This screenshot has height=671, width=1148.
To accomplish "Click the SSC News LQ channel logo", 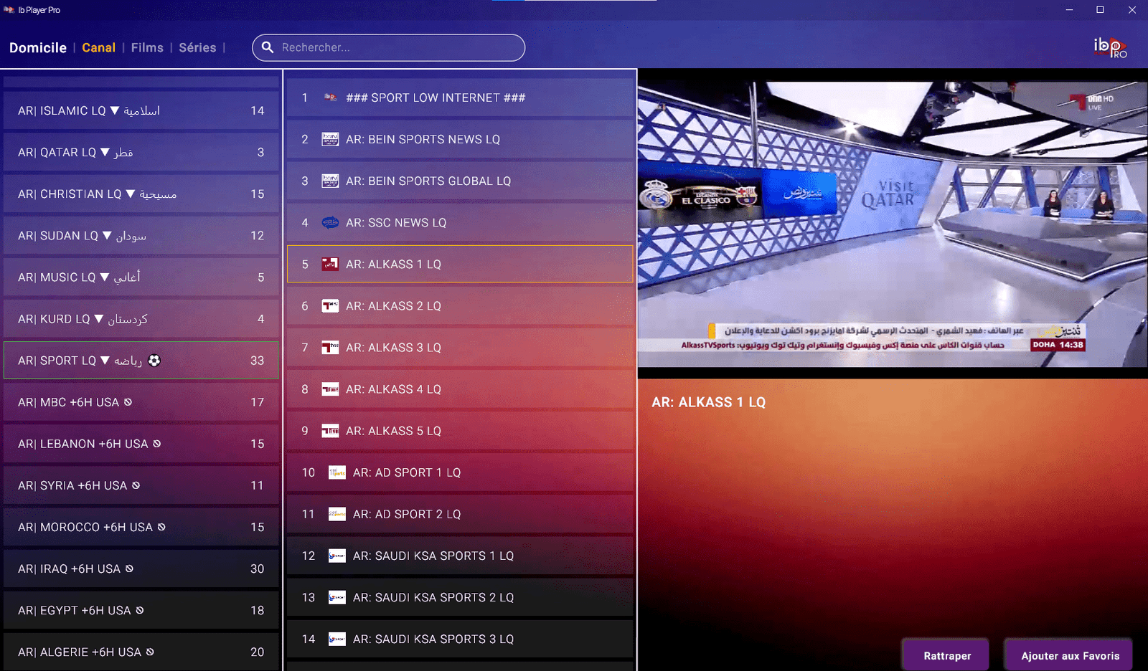I will [330, 222].
